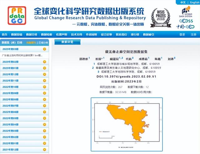Expand the 2023年第02期 issue arrow icon
This screenshot has height=154, width=200.
coord(44,62)
